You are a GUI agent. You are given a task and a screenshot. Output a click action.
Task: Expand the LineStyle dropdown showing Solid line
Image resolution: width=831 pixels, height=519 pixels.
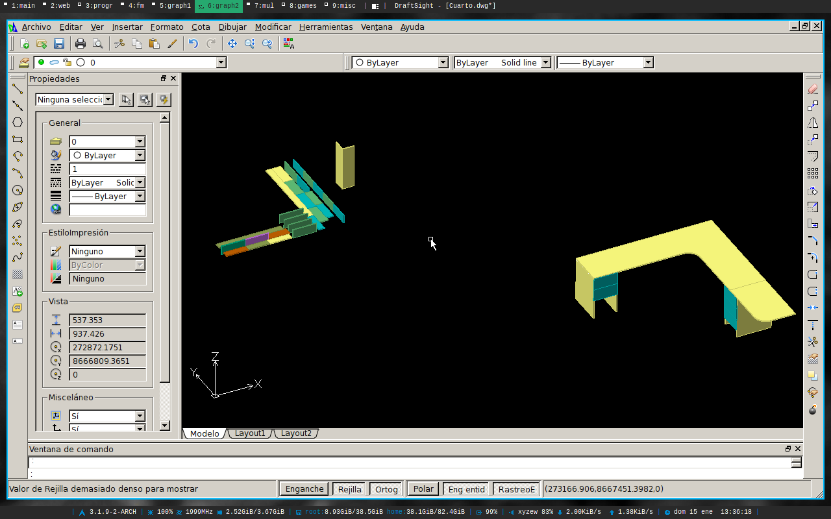547,62
